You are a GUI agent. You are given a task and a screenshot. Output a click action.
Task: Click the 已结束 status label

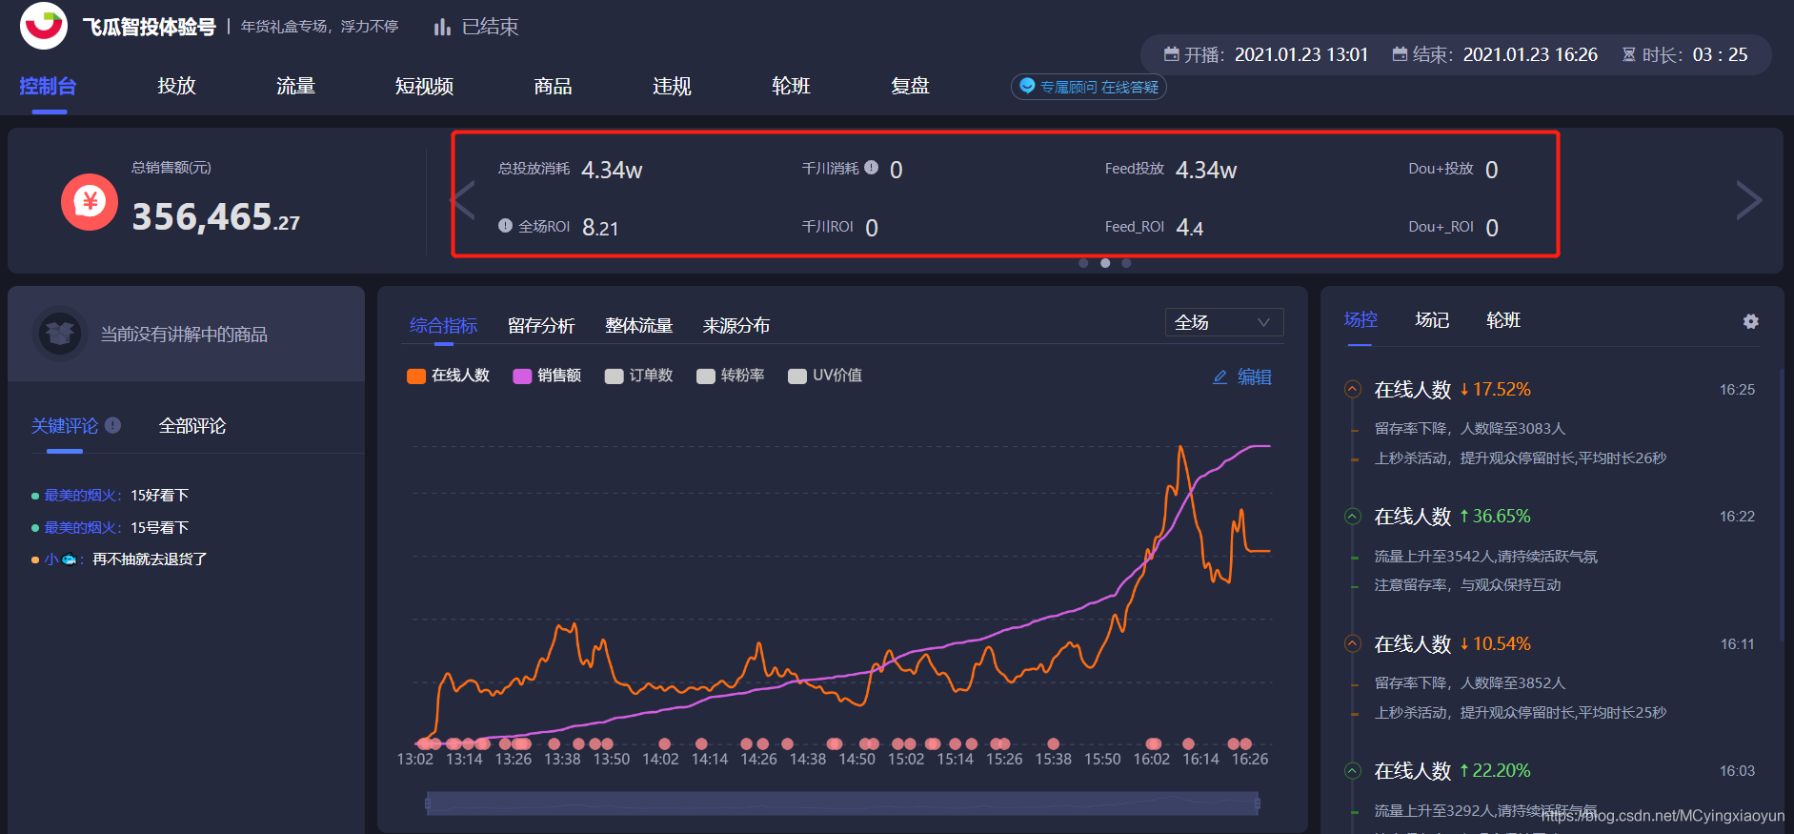click(490, 27)
